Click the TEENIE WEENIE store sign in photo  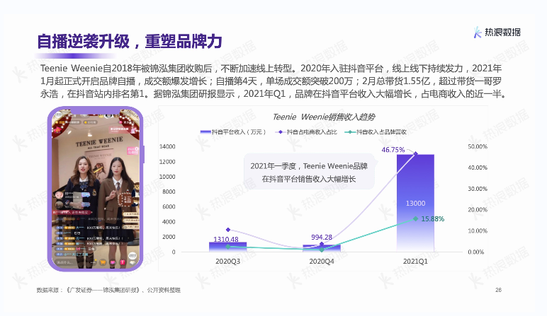click(99, 142)
